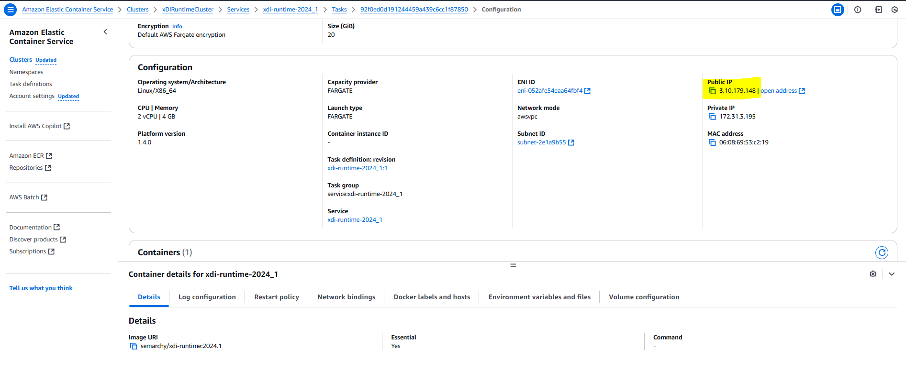Open Namespaces in sidebar

(x=26, y=72)
